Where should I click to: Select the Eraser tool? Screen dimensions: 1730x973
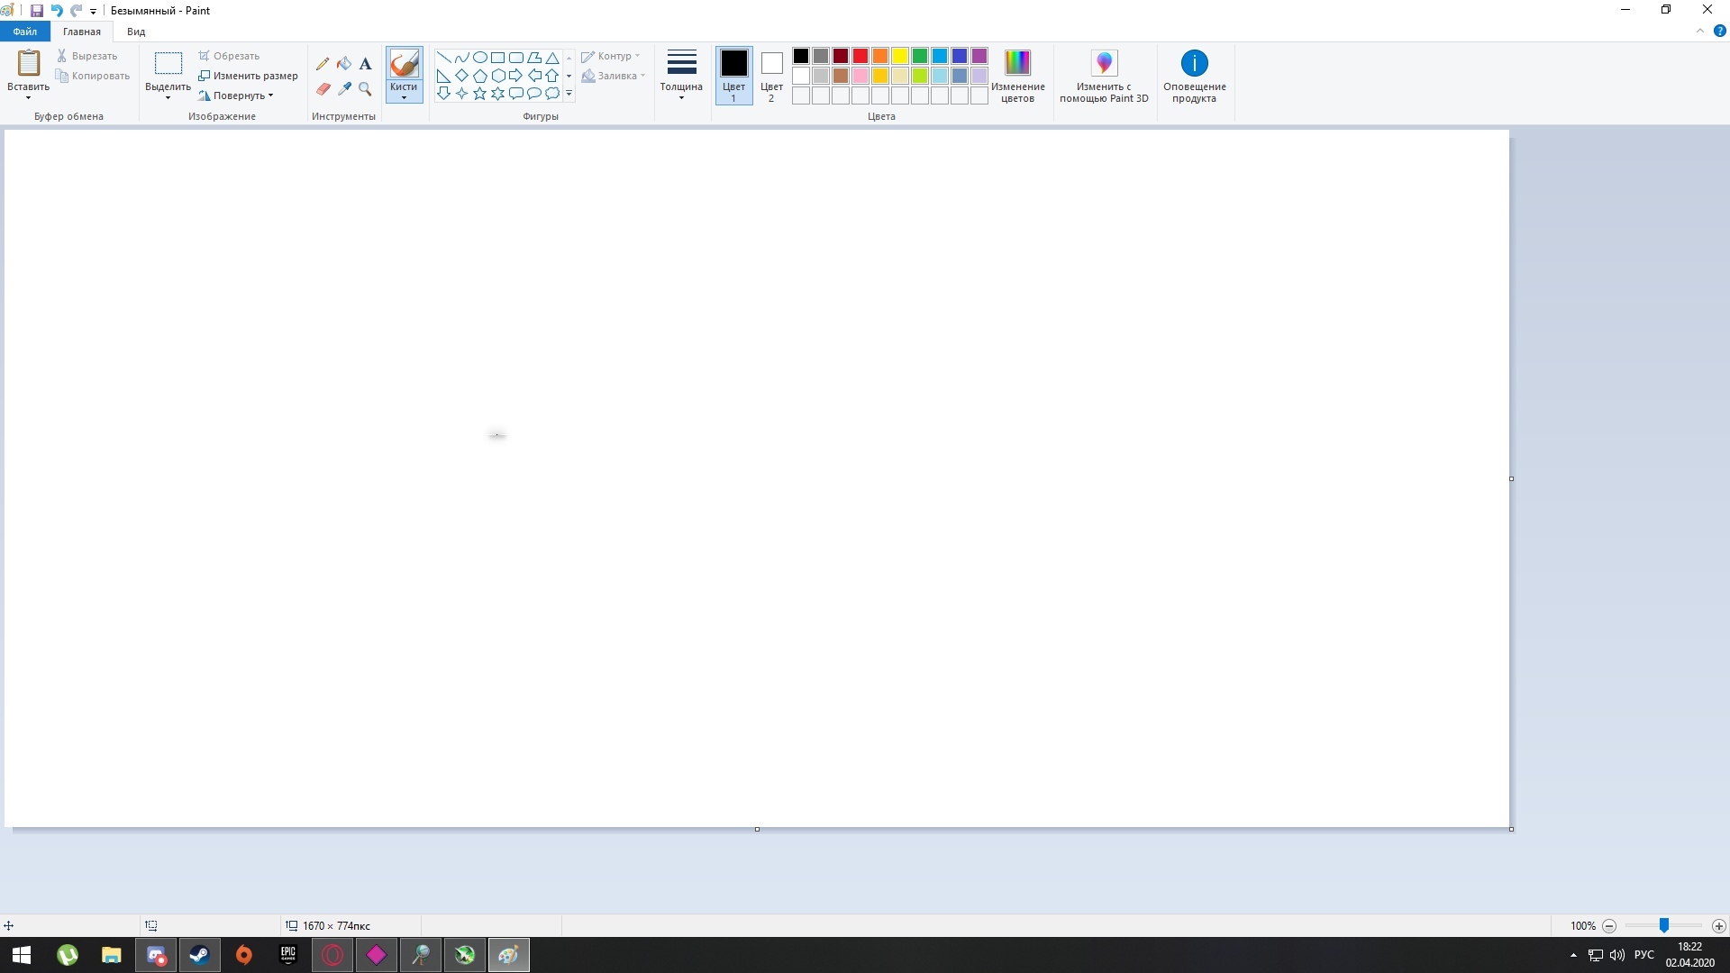pos(323,88)
